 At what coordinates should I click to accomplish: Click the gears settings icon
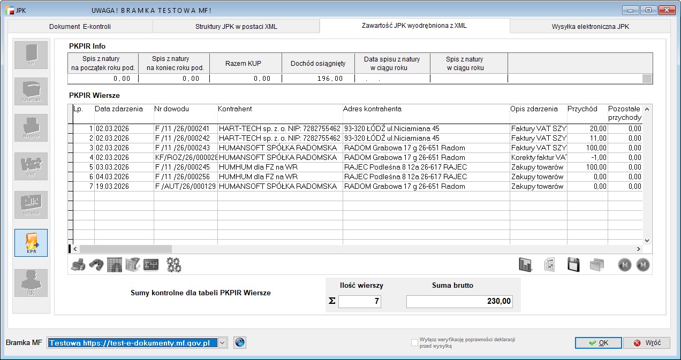pos(174,265)
